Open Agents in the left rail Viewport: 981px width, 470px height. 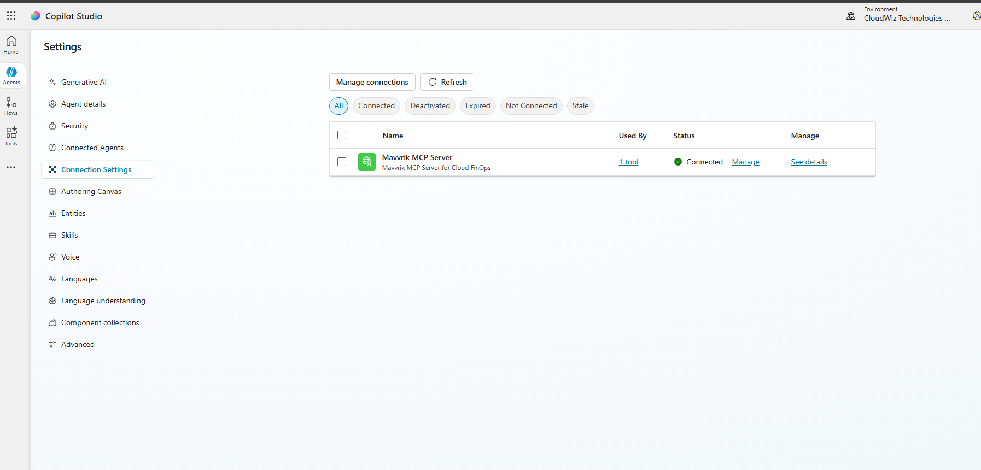click(x=11, y=75)
